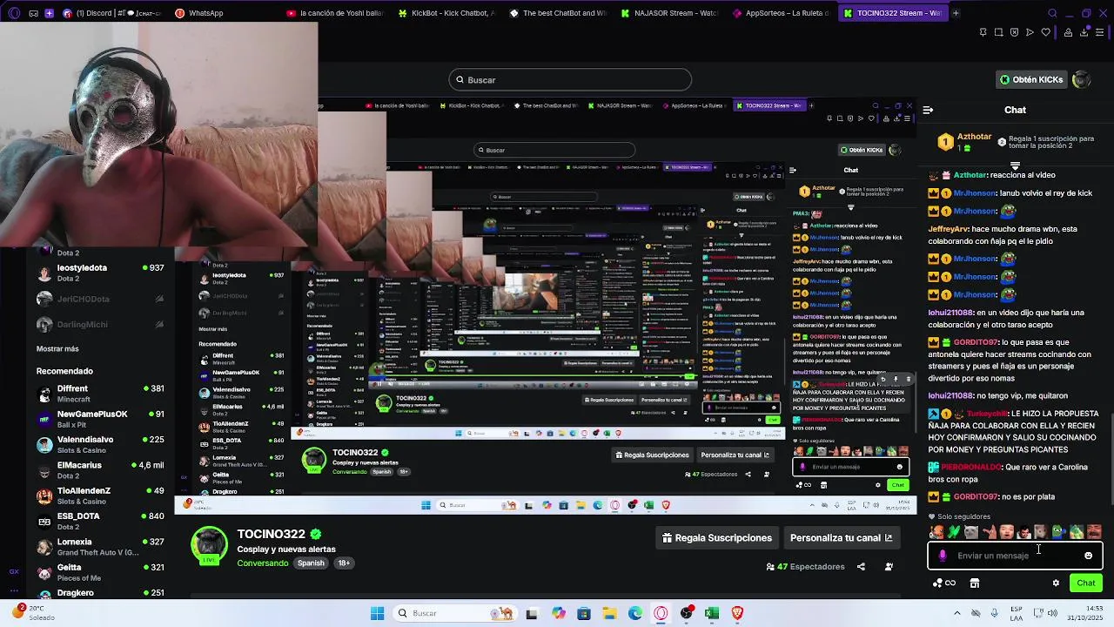This screenshot has height=627, width=1114.
Task: Click the Obtén KICKs button
Action: (x=1031, y=79)
